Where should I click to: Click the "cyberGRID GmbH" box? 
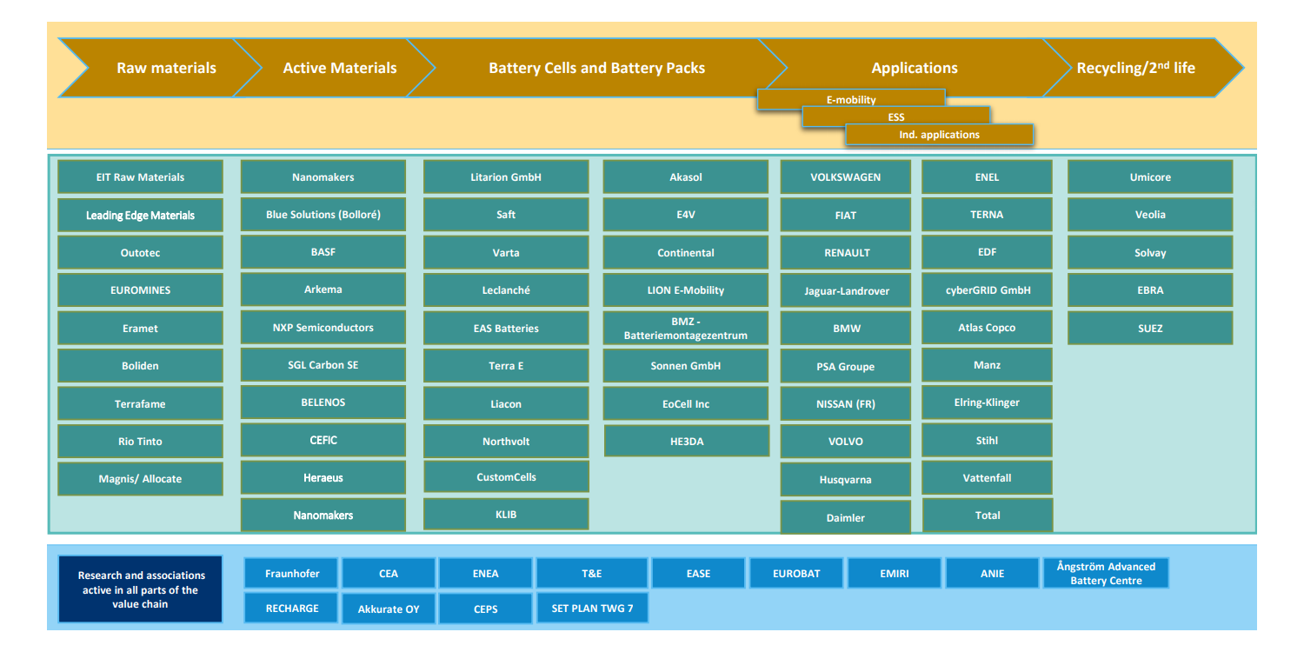988,290
